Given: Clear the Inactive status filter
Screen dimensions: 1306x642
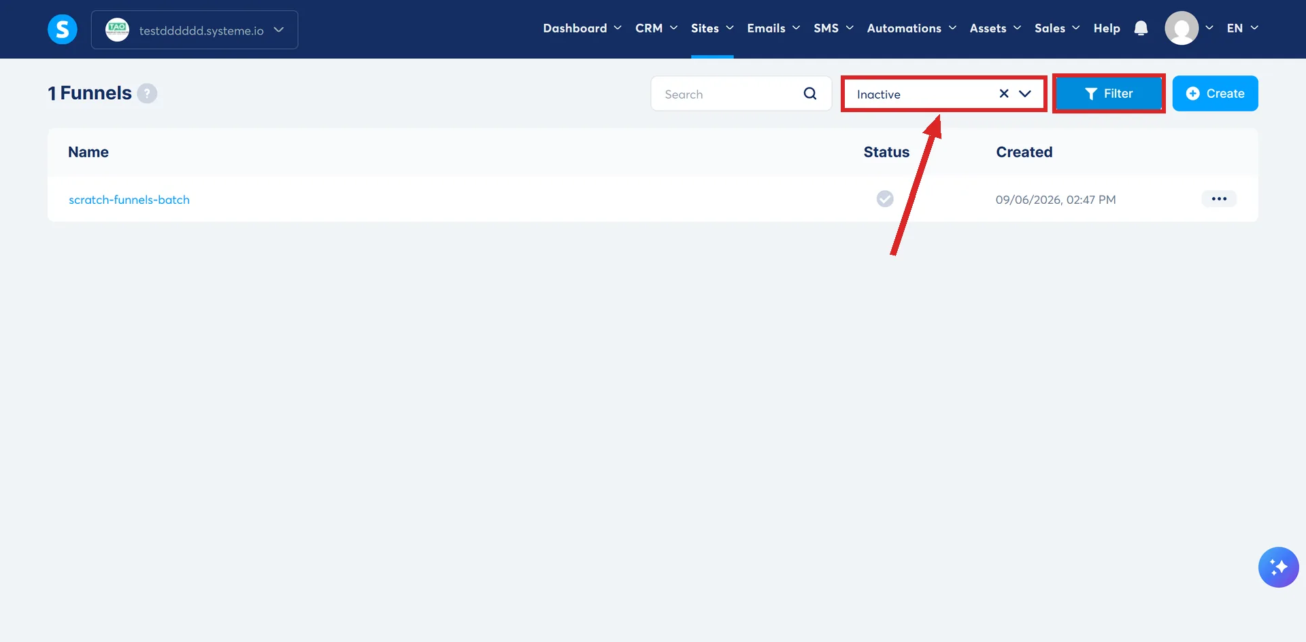Looking at the screenshot, I should [x=1003, y=94].
